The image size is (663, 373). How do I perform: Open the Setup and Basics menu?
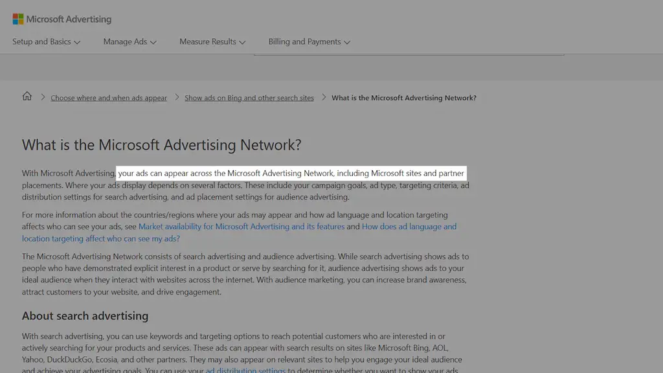click(x=46, y=42)
